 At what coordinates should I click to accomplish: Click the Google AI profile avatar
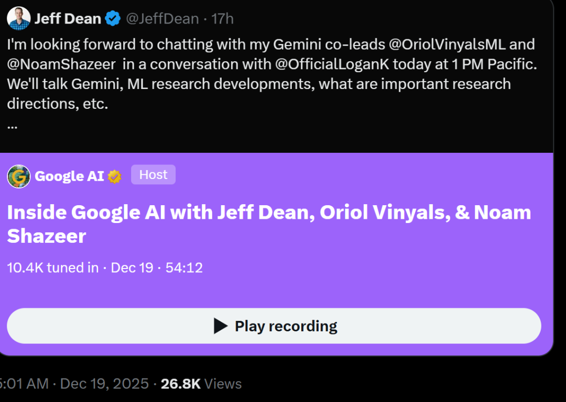coord(18,176)
